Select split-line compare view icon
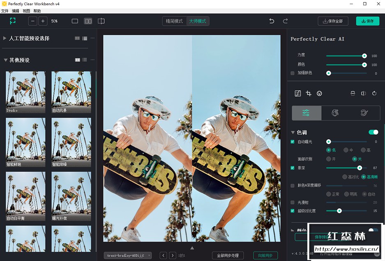This screenshot has width=385, height=261. pos(101,21)
